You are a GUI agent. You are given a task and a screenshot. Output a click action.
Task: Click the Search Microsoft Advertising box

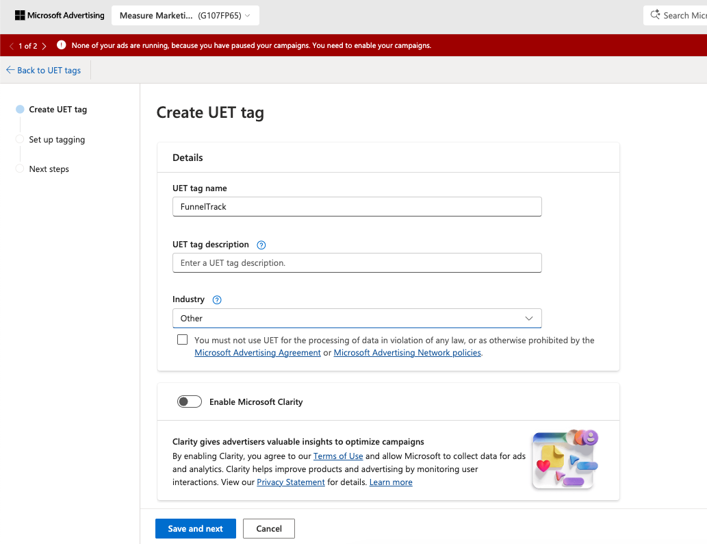(x=675, y=15)
